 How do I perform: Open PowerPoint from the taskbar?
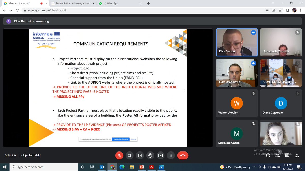click(x=142, y=167)
